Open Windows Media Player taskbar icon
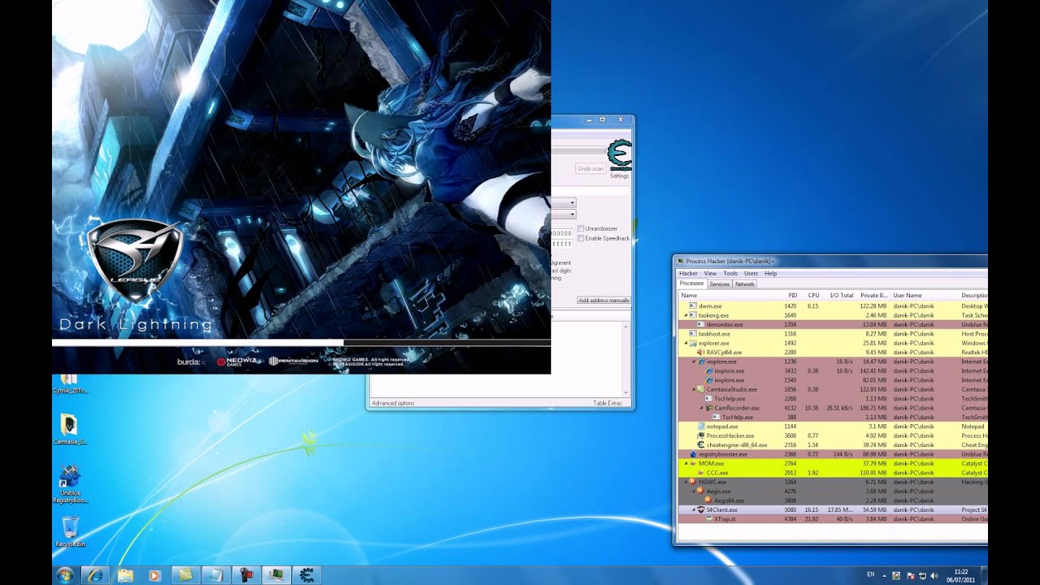Screen dimensions: 1040x585 (154, 575)
